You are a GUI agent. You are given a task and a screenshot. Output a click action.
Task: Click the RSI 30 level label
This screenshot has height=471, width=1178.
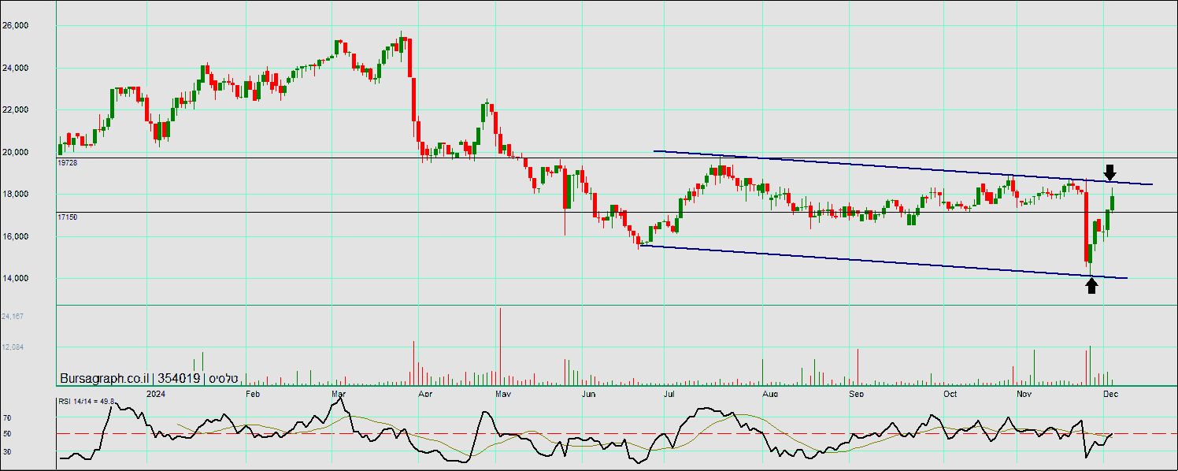(6, 451)
